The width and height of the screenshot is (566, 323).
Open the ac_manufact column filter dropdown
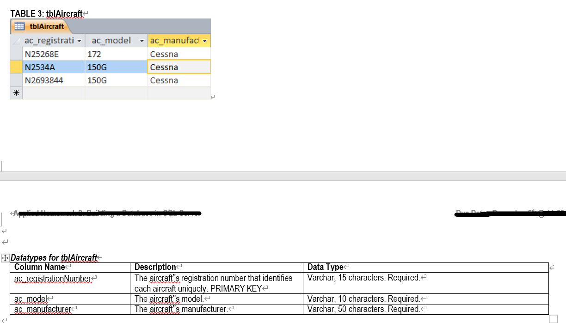click(x=205, y=41)
